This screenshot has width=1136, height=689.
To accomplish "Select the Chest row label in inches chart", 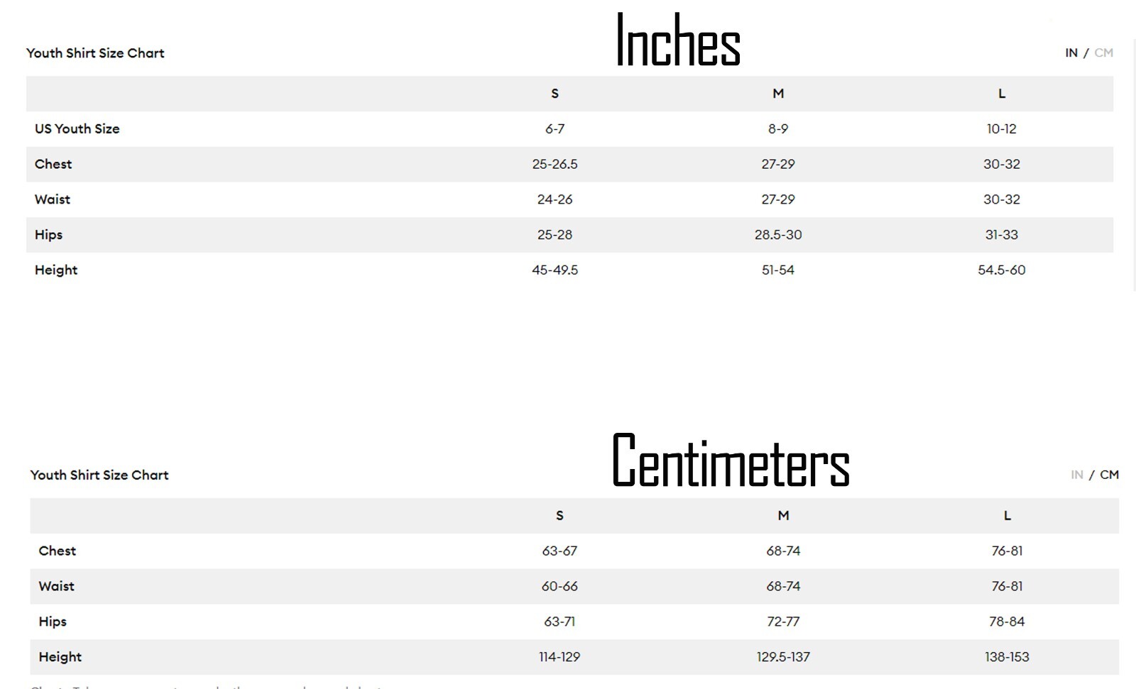I will 53,164.
